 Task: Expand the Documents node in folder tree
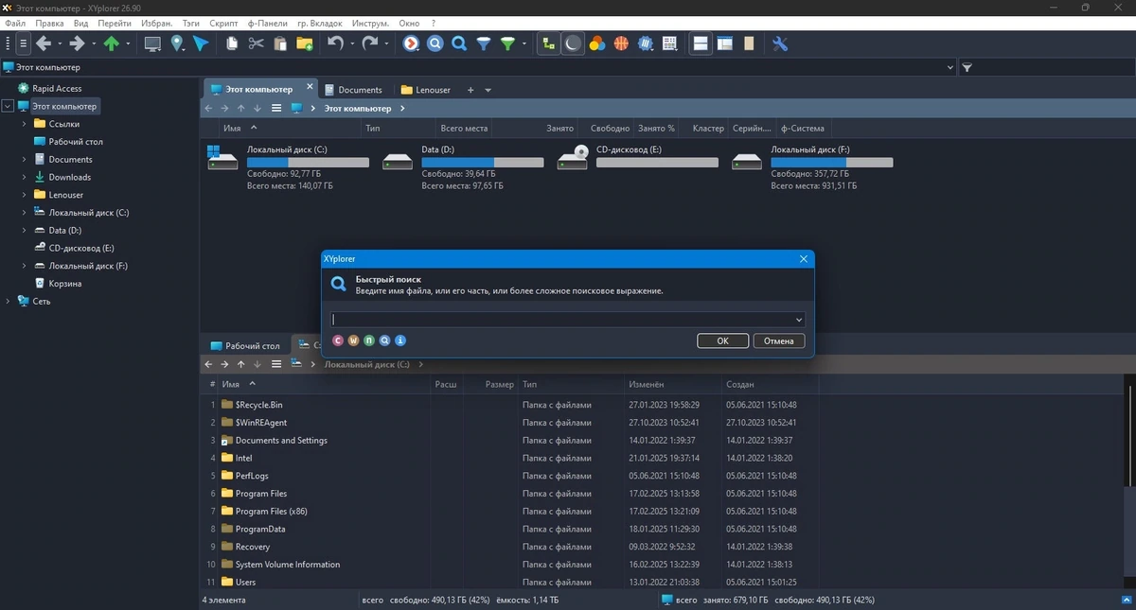point(24,160)
